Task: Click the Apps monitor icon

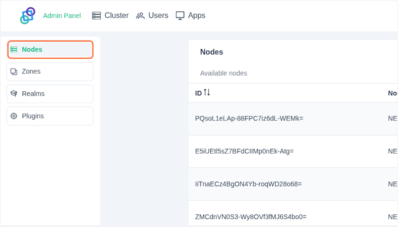Action: click(x=180, y=16)
